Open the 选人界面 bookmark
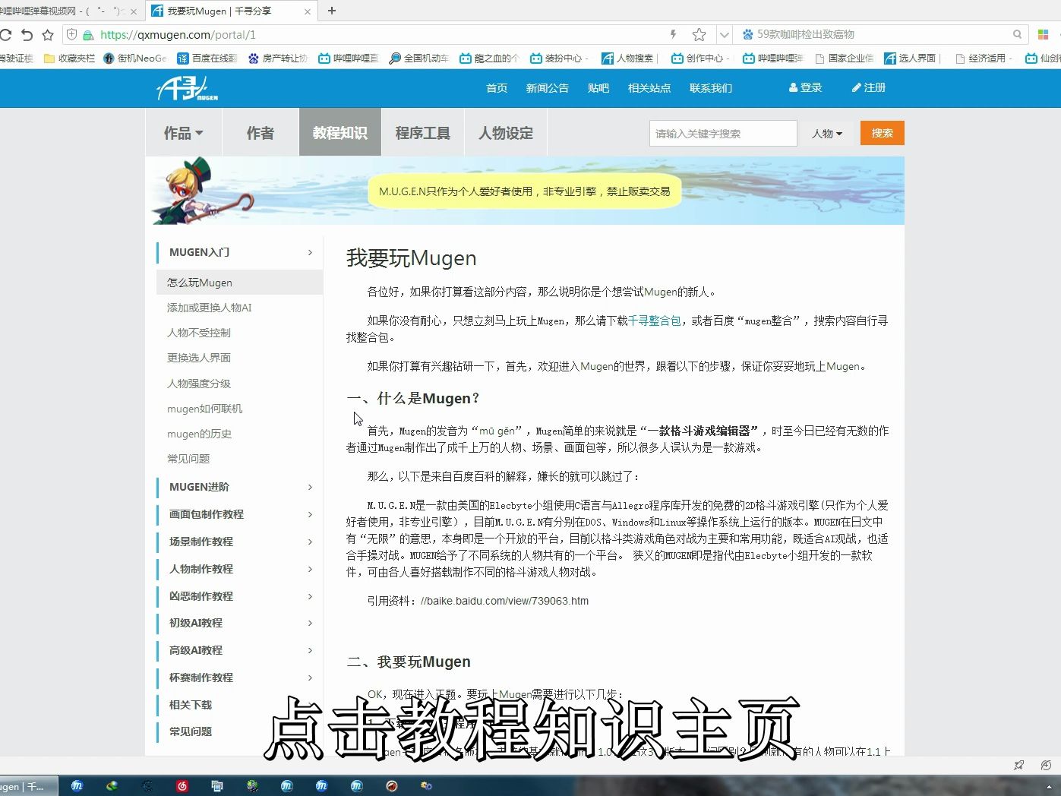 911,58
